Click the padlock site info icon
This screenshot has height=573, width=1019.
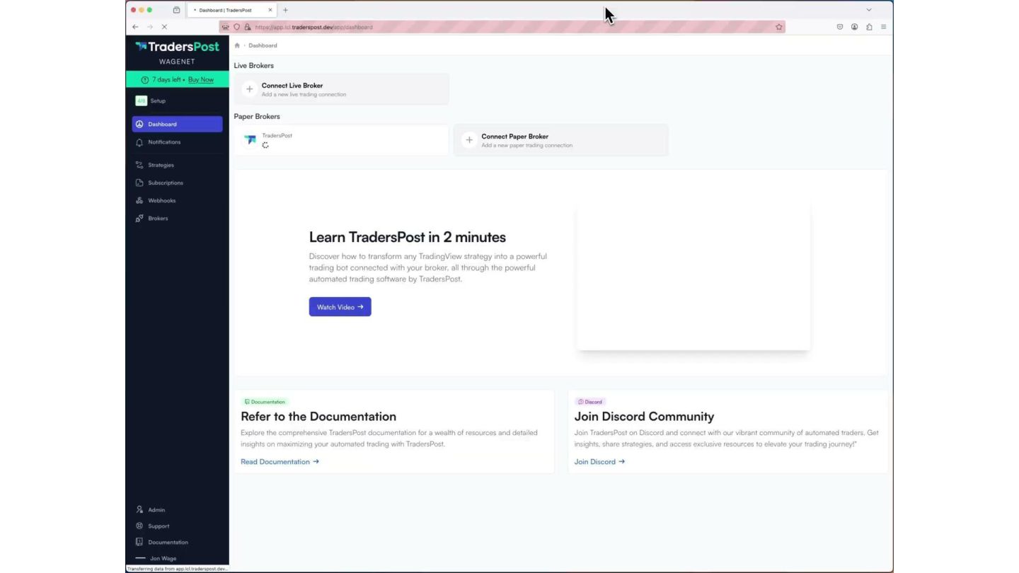pos(247,27)
